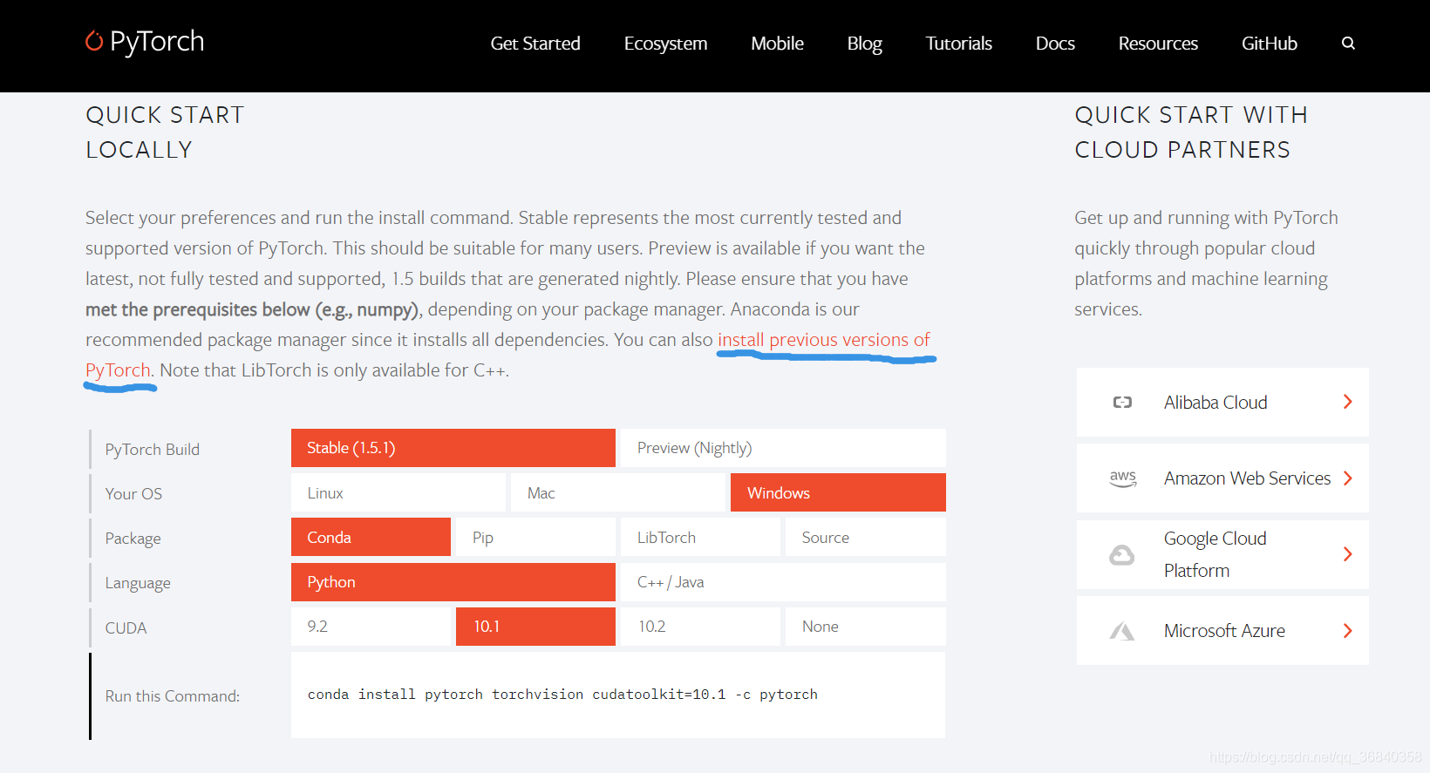Expand the Amazon Web Services chevron
This screenshot has height=773, width=1430.
tap(1348, 478)
